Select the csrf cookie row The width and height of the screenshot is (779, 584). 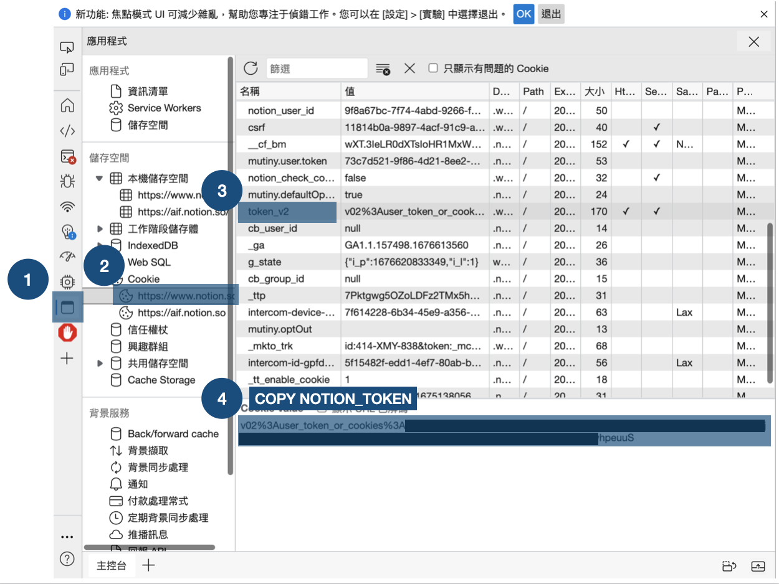pos(504,128)
